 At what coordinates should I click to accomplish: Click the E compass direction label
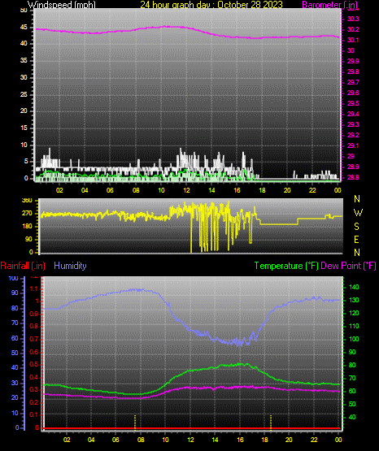(x=356, y=239)
